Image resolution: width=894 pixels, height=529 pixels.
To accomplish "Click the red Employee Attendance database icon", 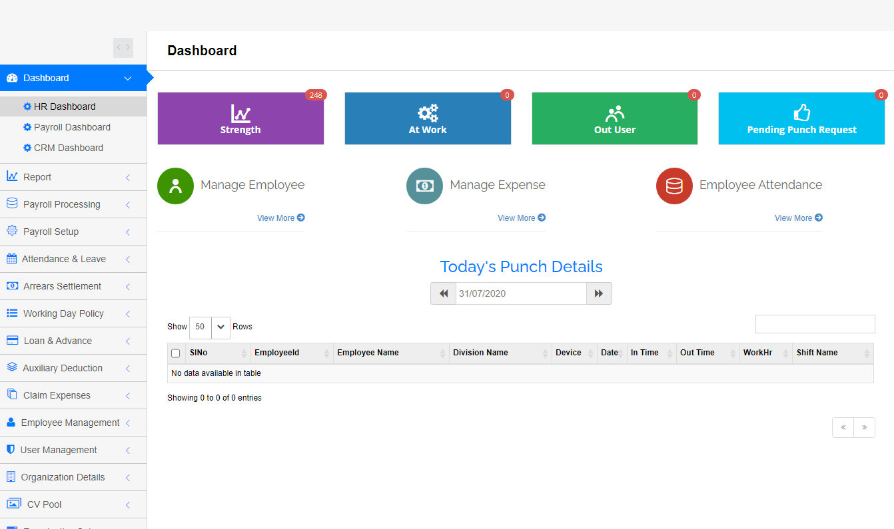I will 674,186.
